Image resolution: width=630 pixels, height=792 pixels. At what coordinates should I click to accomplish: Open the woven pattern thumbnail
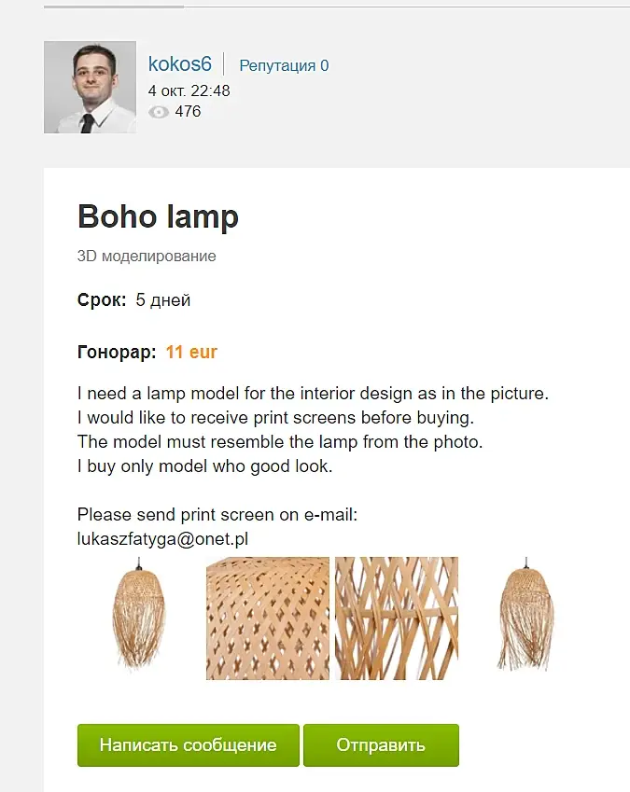tap(267, 618)
